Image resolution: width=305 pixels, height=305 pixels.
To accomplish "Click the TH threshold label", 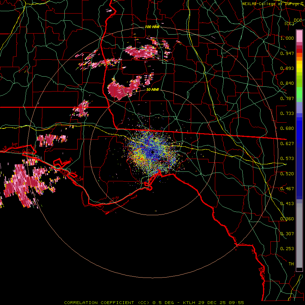I will point(291,264).
